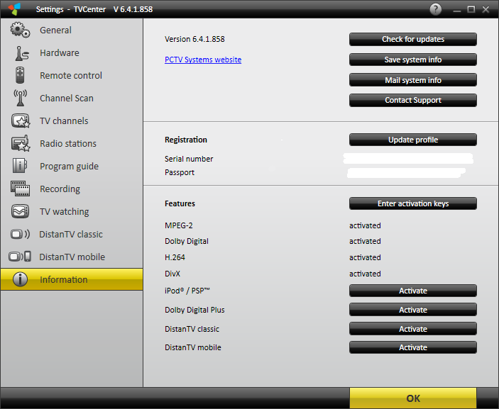Switch to Recording settings
The height and width of the screenshot is (409, 499).
pyautogui.click(x=72, y=189)
